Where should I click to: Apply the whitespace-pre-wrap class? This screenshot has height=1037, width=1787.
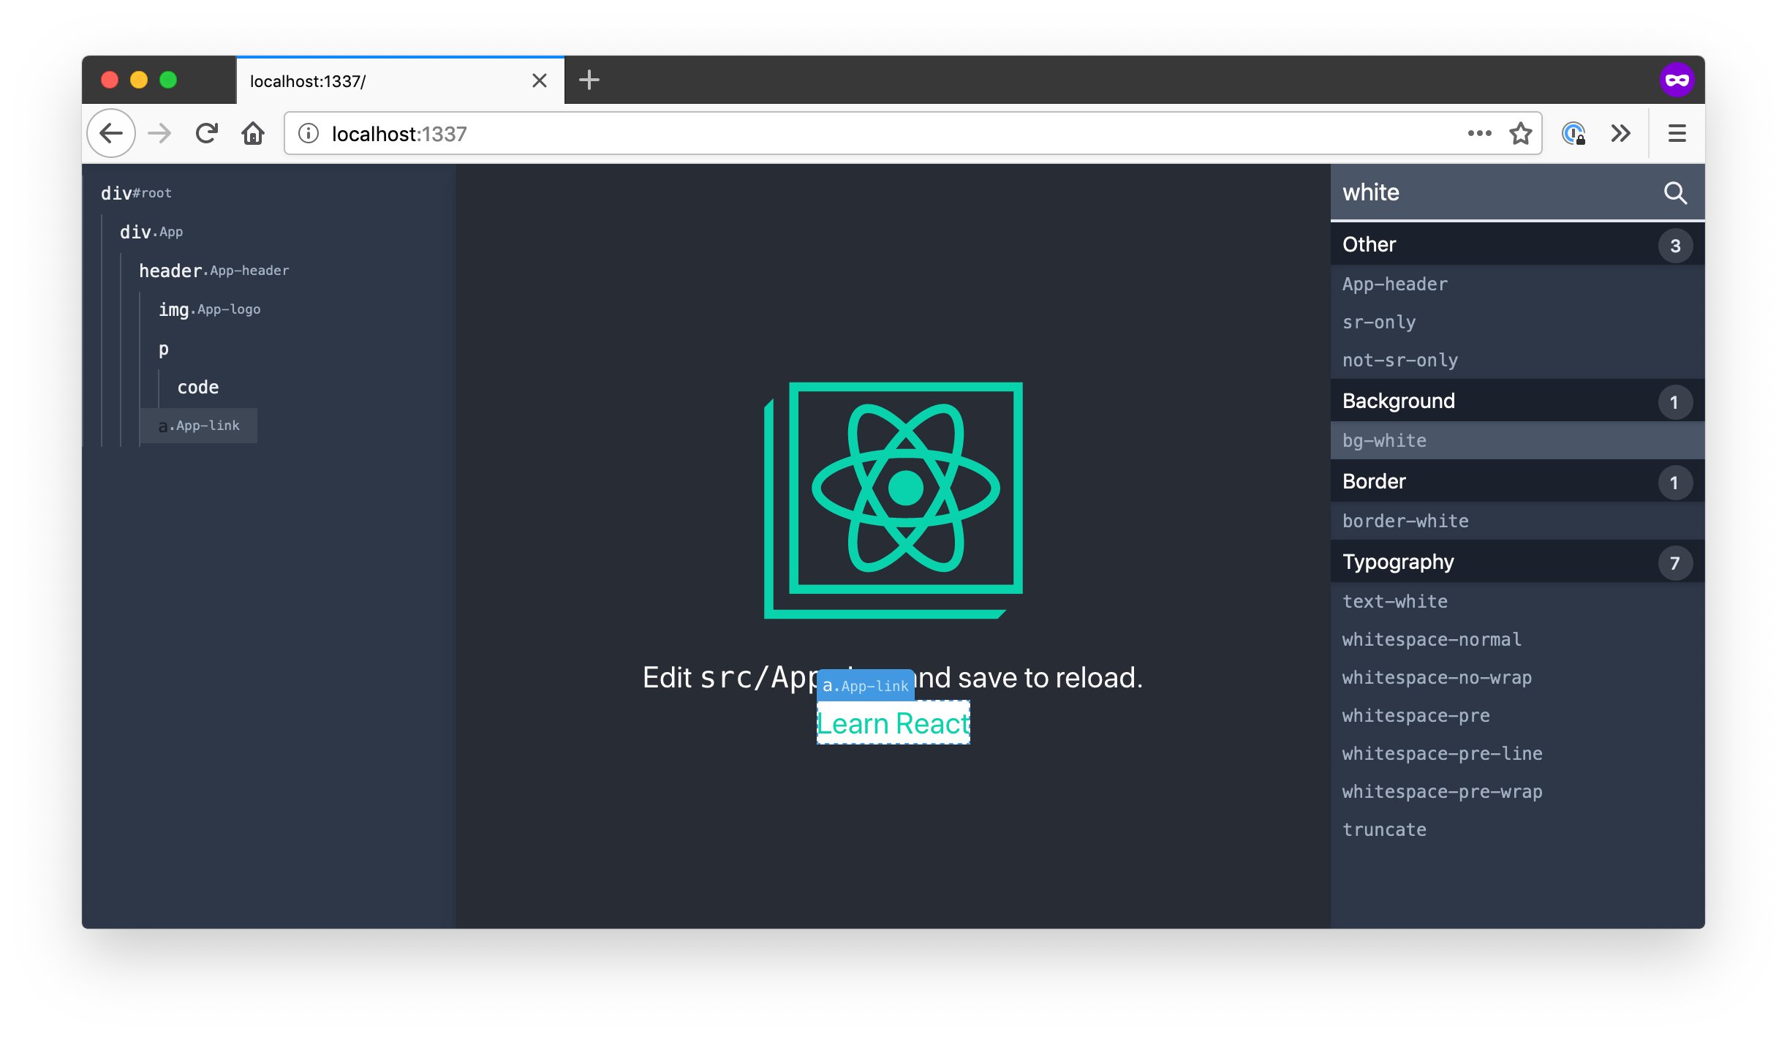(x=1517, y=791)
